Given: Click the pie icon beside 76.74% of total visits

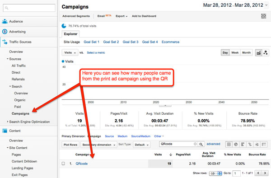Looking at the screenshot, I should click(64, 26).
